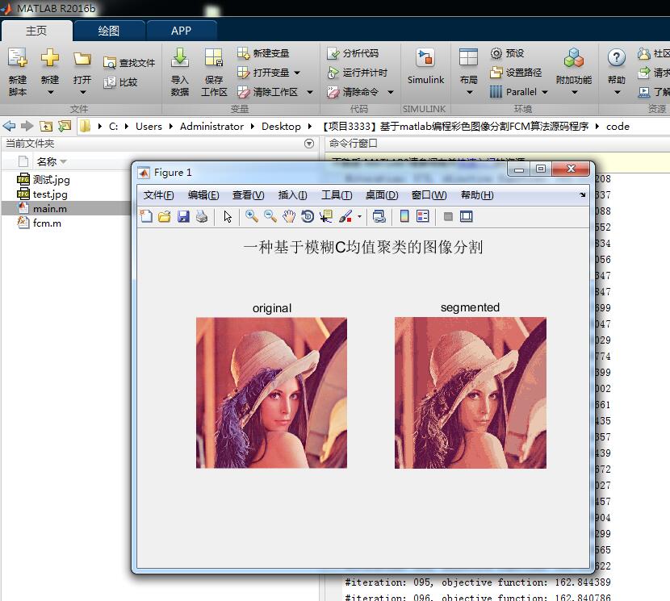Toggle Pan hand tool
The image size is (670, 601).
pos(289,216)
